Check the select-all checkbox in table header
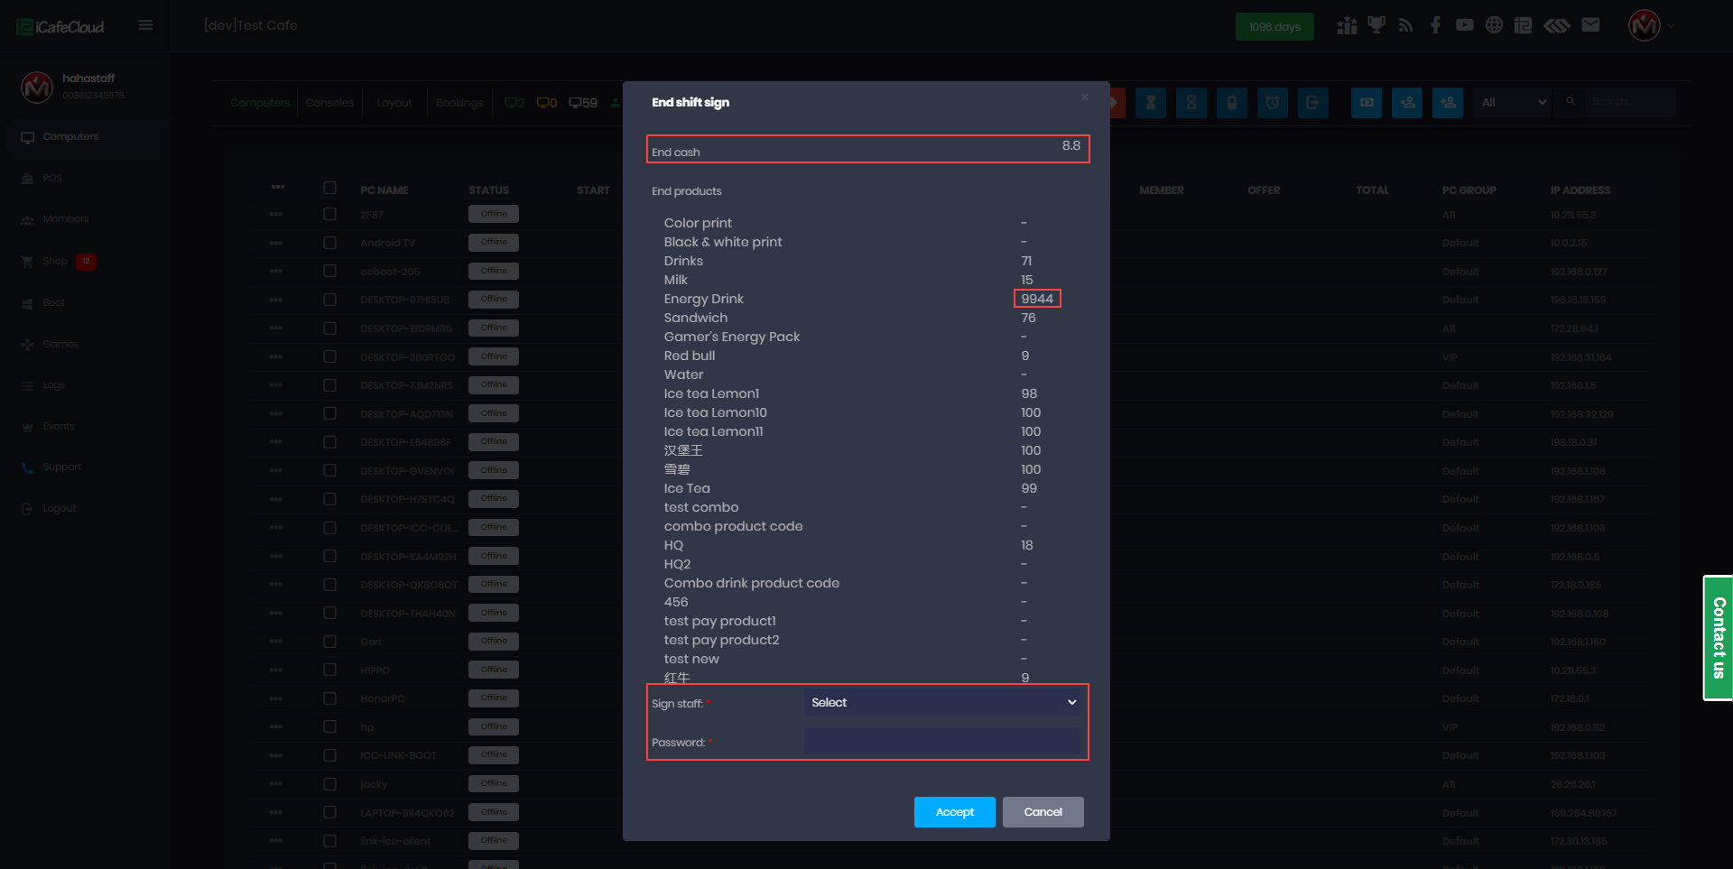 pos(329,189)
